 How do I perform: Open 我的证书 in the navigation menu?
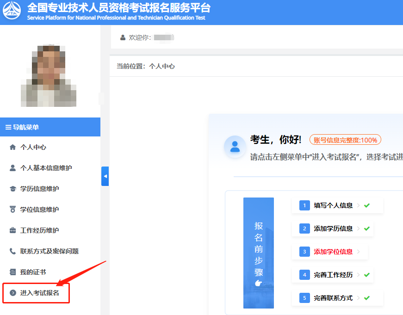pyautogui.click(x=33, y=272)
